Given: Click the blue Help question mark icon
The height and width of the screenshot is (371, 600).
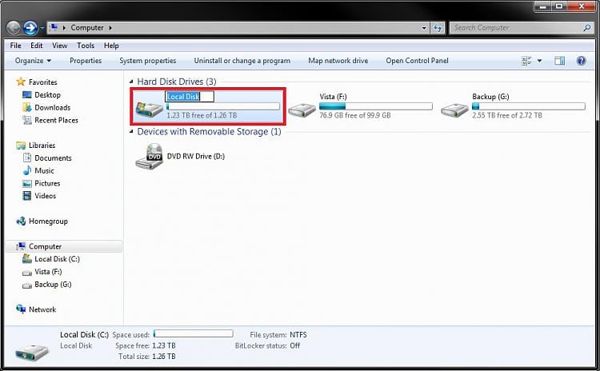Looking at the screenshot, I should click(x=582, y=61).
